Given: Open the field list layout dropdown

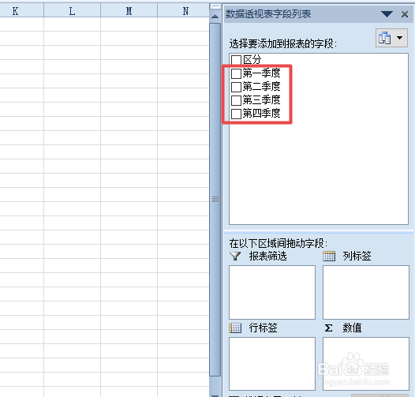Looking at the screenshot, I should pyautogui.click(x=391, y=38).
